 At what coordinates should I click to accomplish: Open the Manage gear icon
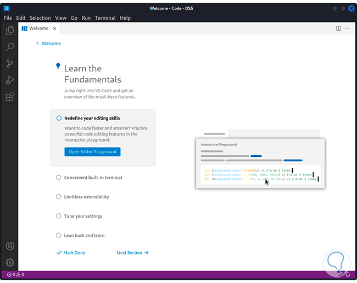[10, 263]
